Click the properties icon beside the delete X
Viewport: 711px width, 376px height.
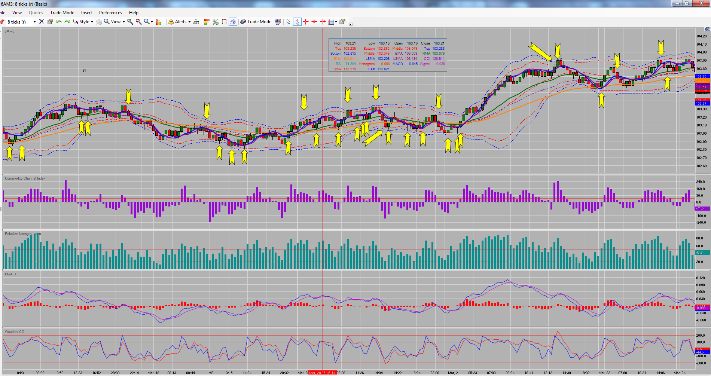click(50, 22)
